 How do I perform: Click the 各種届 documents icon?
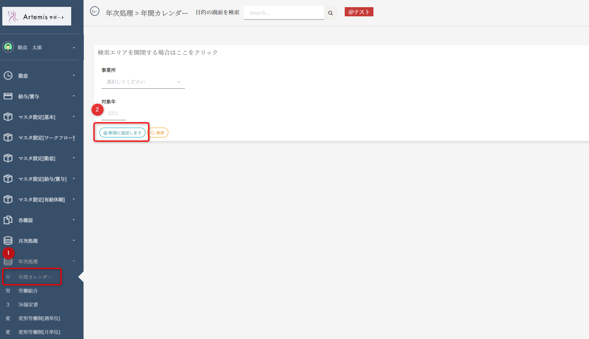(x=8, y=220)
